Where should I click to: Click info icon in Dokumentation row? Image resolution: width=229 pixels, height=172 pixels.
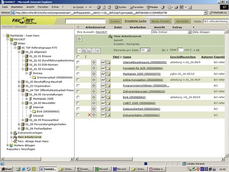[x=94, y=115]
